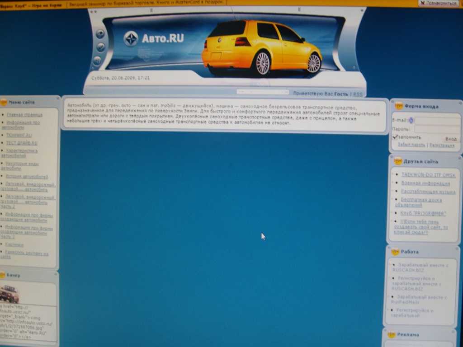Open Зарабатывай вместе с RUSCASH.BIZ link
463x347 pixels.
pos(420,267)
